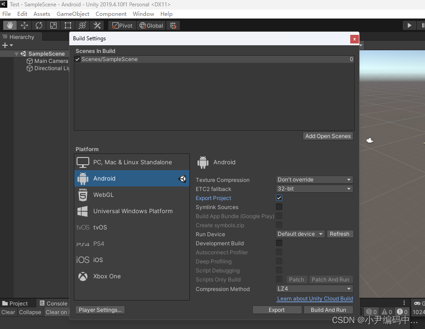Open the Edit menu

pyautogui.click(x=22, y=14)
